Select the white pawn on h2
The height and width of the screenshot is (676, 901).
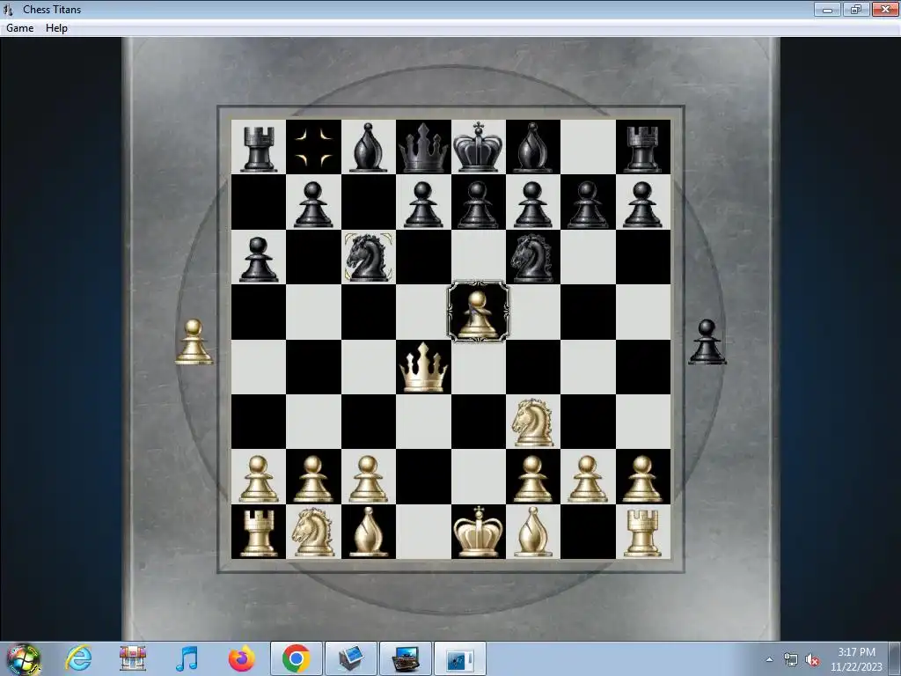point(642,479)
